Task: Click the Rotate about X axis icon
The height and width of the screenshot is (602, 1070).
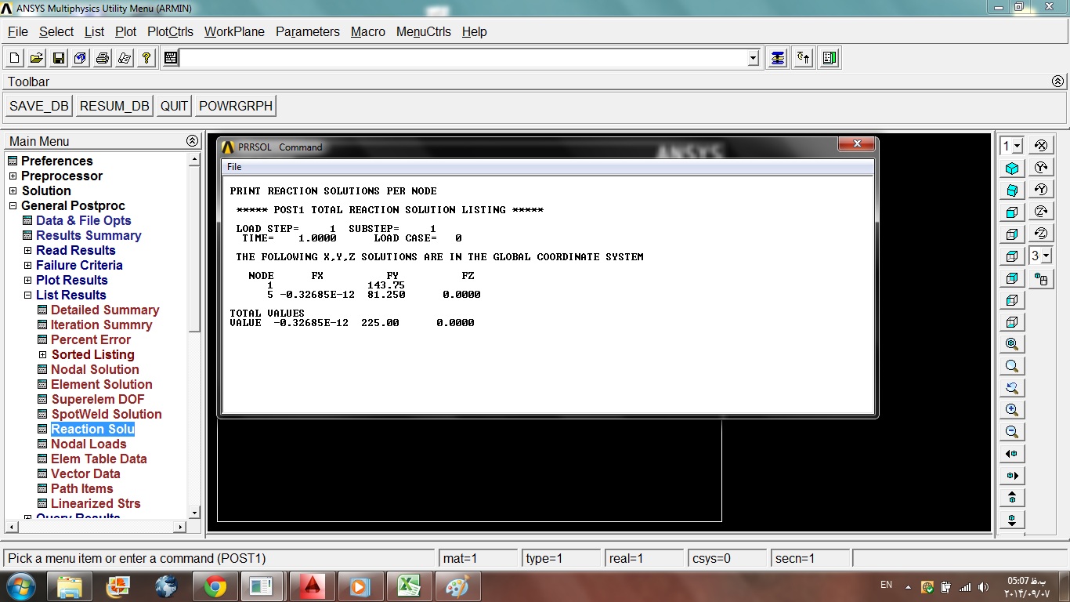Action: [1041, 146]
